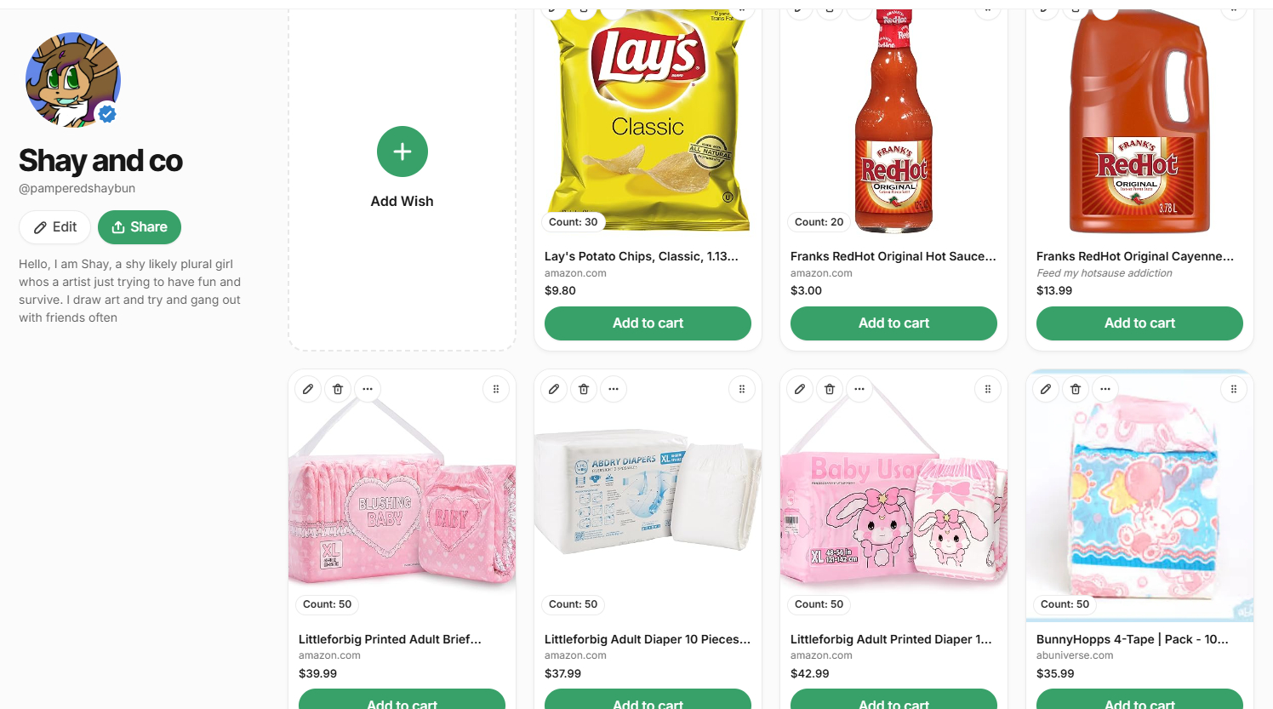Viewport: 1273px width, 709px height.
Task: Open the Franks RedHot Original Hot Sauce title link
Action: click(893, 256)
